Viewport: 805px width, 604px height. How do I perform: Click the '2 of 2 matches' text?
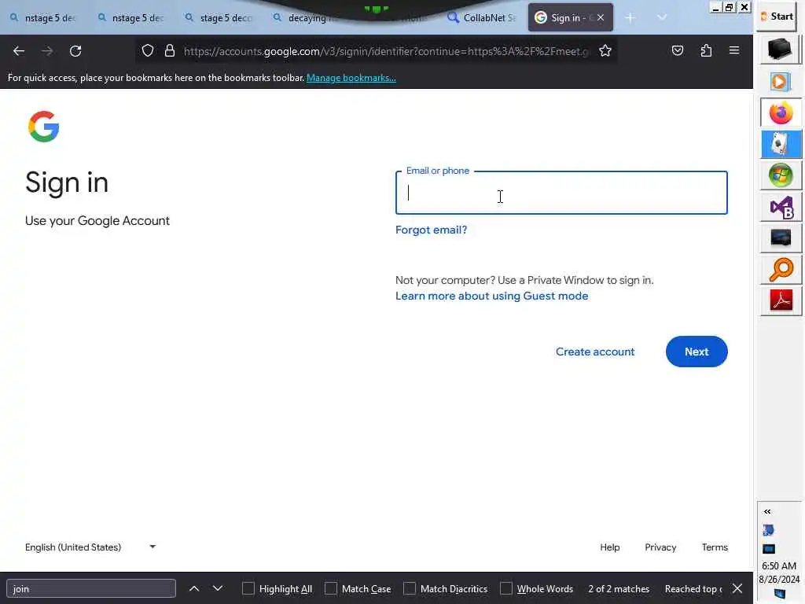coord(619,589)
